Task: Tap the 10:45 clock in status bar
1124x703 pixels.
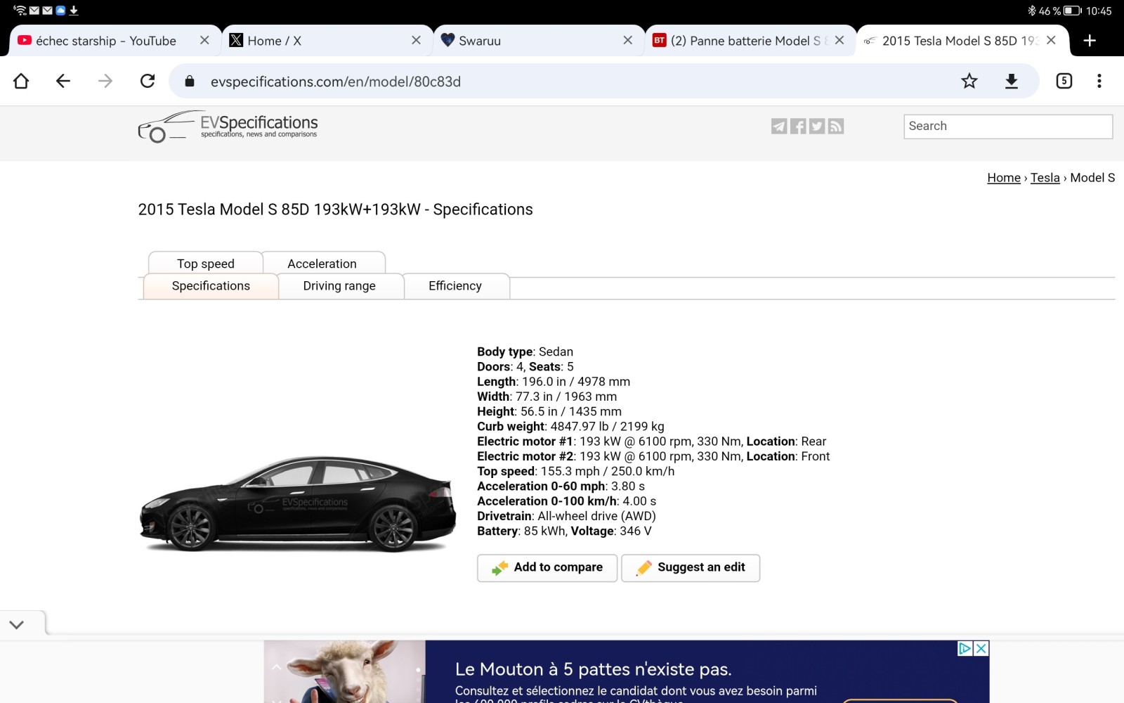Action: [x=1099, y=11]
